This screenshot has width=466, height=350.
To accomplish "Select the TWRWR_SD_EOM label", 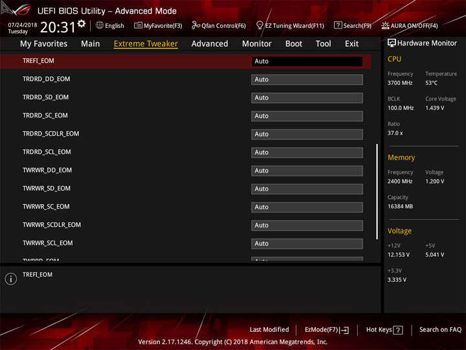I will [x=47, y=189].
